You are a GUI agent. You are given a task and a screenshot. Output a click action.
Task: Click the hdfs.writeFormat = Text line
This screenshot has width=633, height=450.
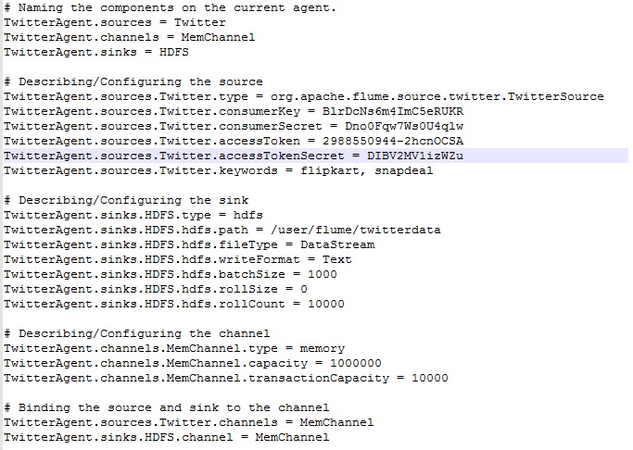coord(178,259)
